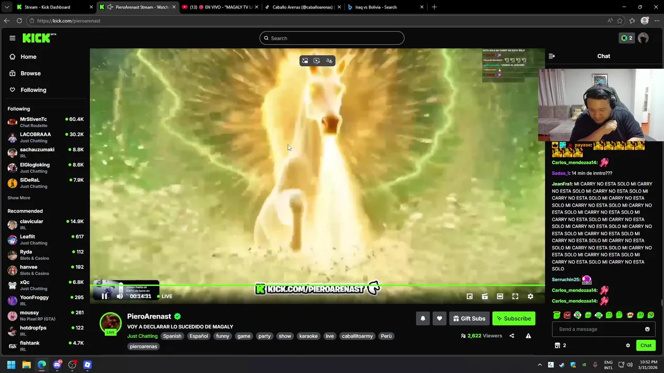Open the recommended channel YoonFroggy
Image resolution: width=664 pixels, height=373 pixels.
[45, 300]
